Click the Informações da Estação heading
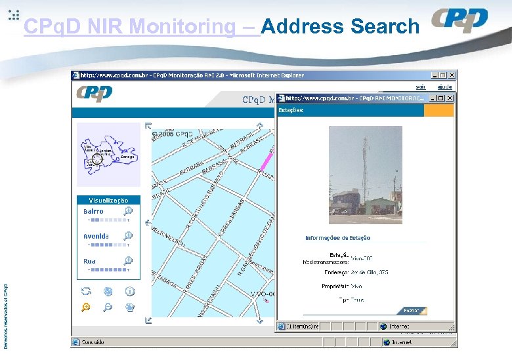Image resolution: width=512 pixels, height=354 pixels. [x=337, y=238]
